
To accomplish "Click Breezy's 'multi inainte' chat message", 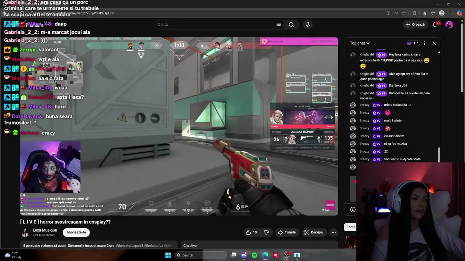I will tap(393, 120).
